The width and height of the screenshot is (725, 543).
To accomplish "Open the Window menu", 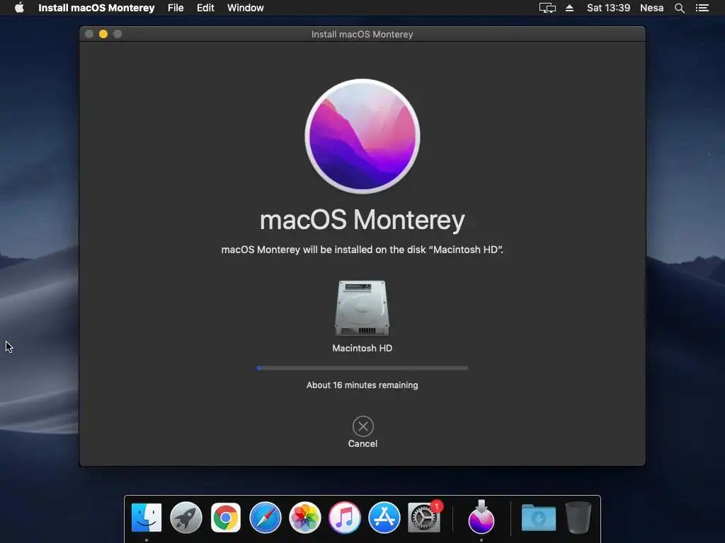I will [246, 8].
